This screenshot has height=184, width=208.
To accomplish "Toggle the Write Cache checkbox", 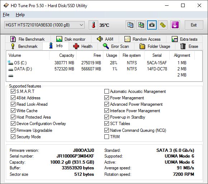I will pos(13,111).
